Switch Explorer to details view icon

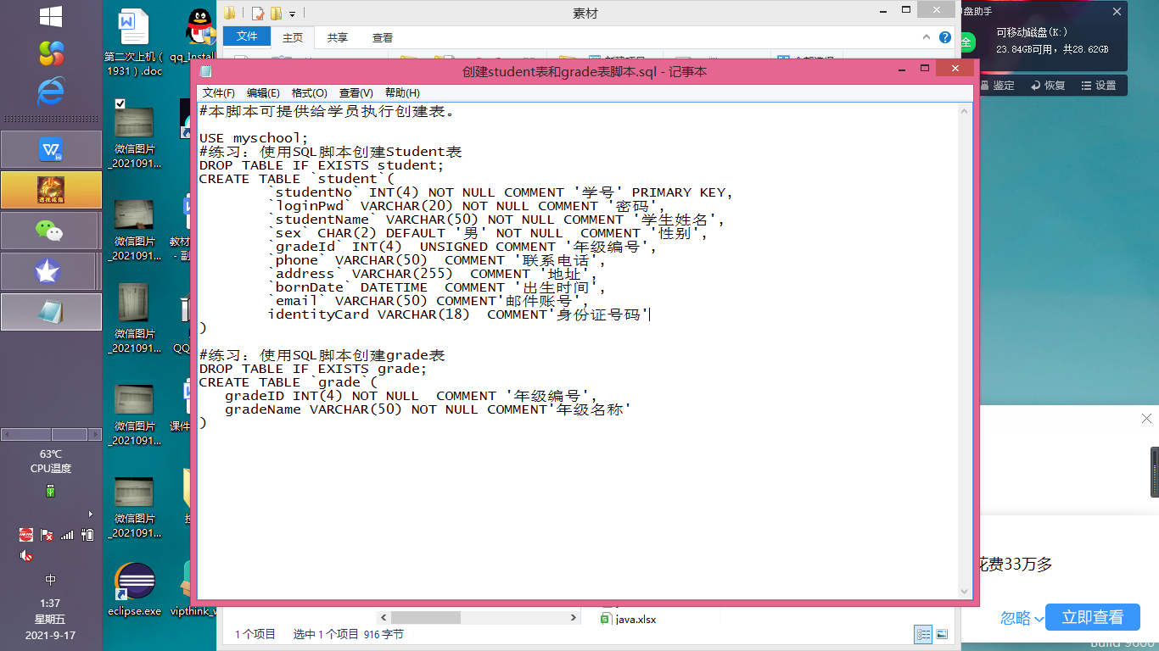point(923,633)
